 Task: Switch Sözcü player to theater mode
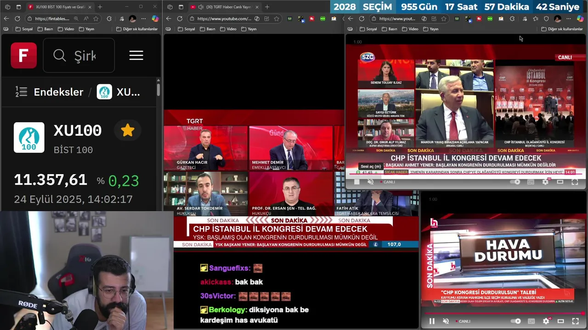560,182
